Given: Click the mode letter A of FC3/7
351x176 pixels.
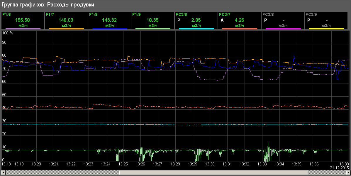Looking at the screenshot, I should [x=222, y=20].
